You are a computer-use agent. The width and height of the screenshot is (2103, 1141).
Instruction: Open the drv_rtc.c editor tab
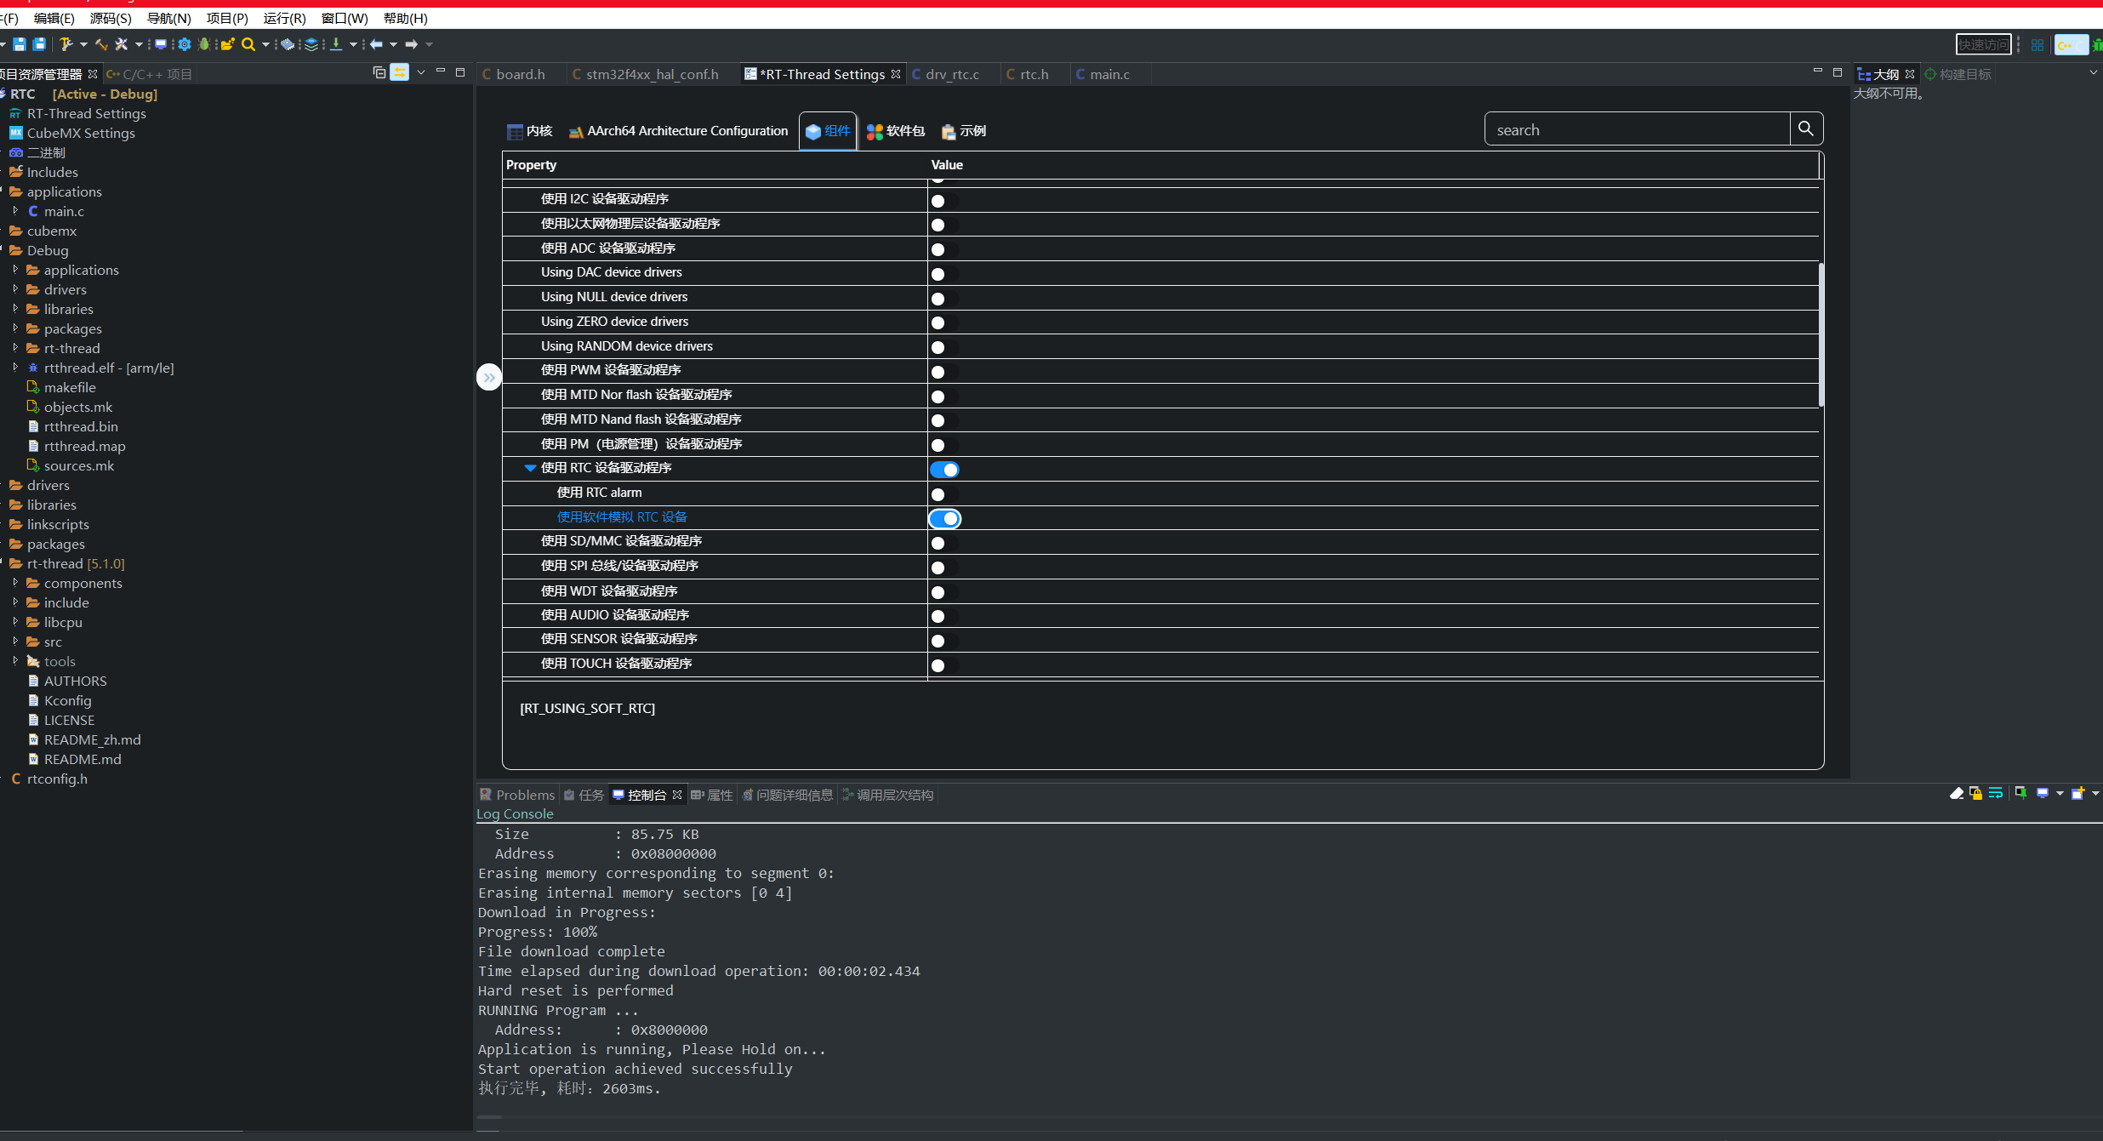[x=951, y=75]
